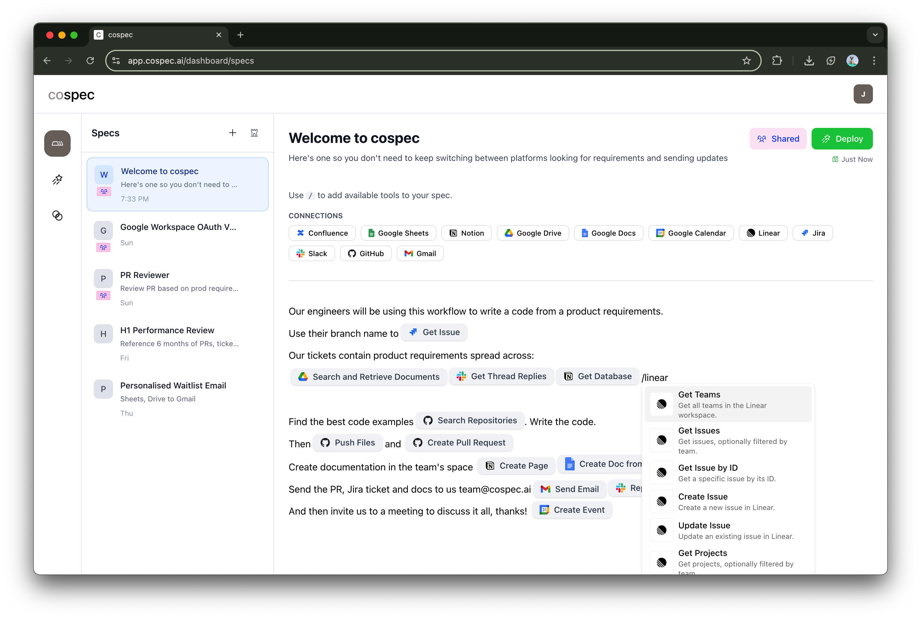
Task: Click the Shared button
Action: [778, 139]
